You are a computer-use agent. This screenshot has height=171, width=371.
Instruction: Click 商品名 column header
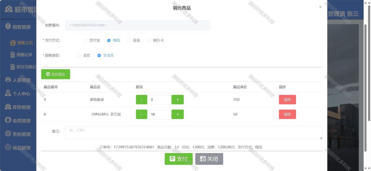coord(95,87)
